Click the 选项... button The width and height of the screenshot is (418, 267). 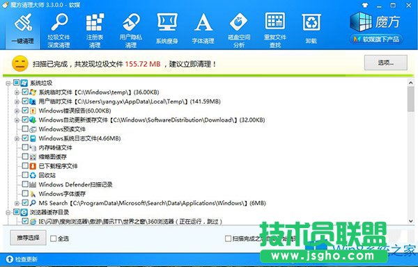click(x=386, y=63)
